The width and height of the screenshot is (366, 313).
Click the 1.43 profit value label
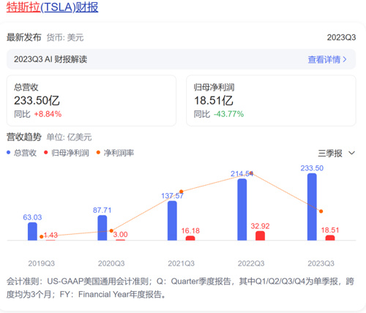coord(51,235)
